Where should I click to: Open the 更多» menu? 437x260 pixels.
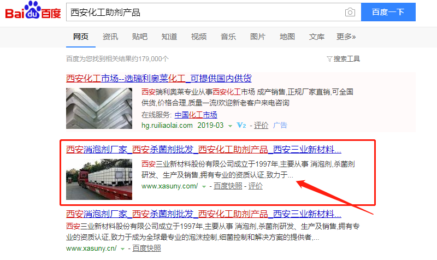point(346,37)
